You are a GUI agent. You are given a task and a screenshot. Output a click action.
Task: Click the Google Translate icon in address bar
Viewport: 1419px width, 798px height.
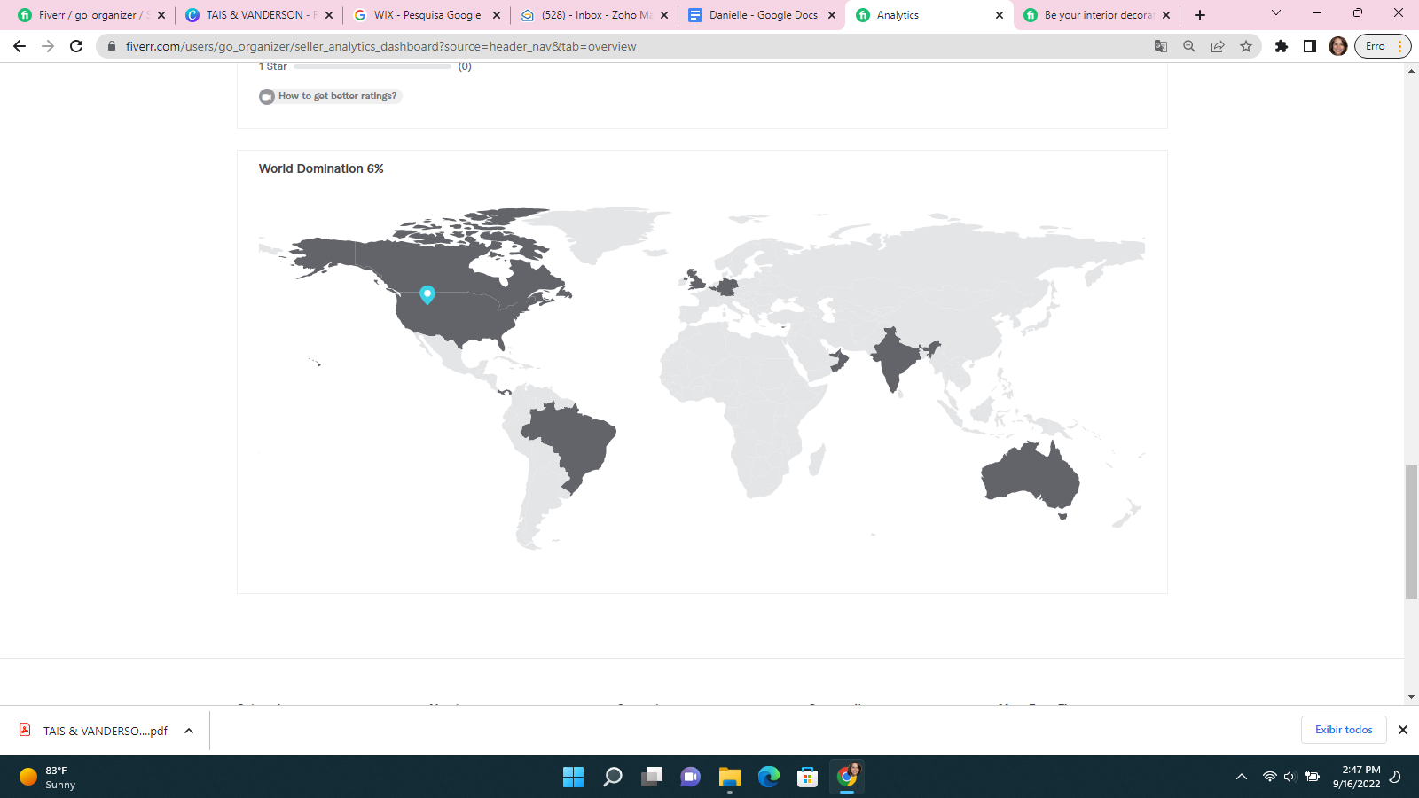[x=1161, y=46]
